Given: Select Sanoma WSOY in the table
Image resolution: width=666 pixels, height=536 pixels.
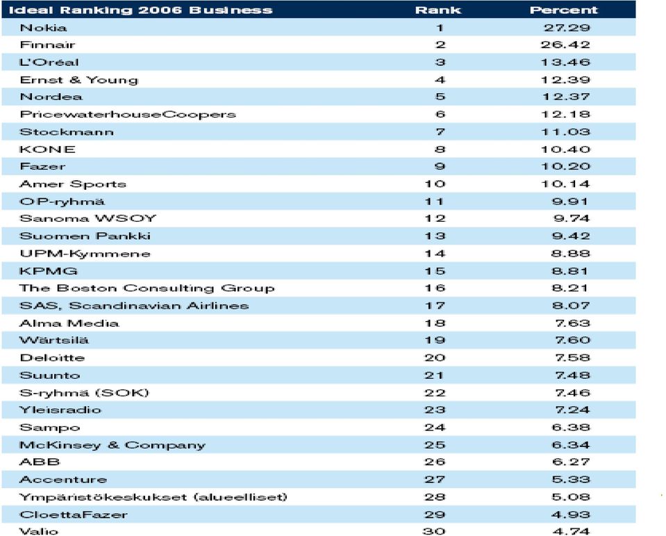Looking at the screenshot, I should (88, 218).
